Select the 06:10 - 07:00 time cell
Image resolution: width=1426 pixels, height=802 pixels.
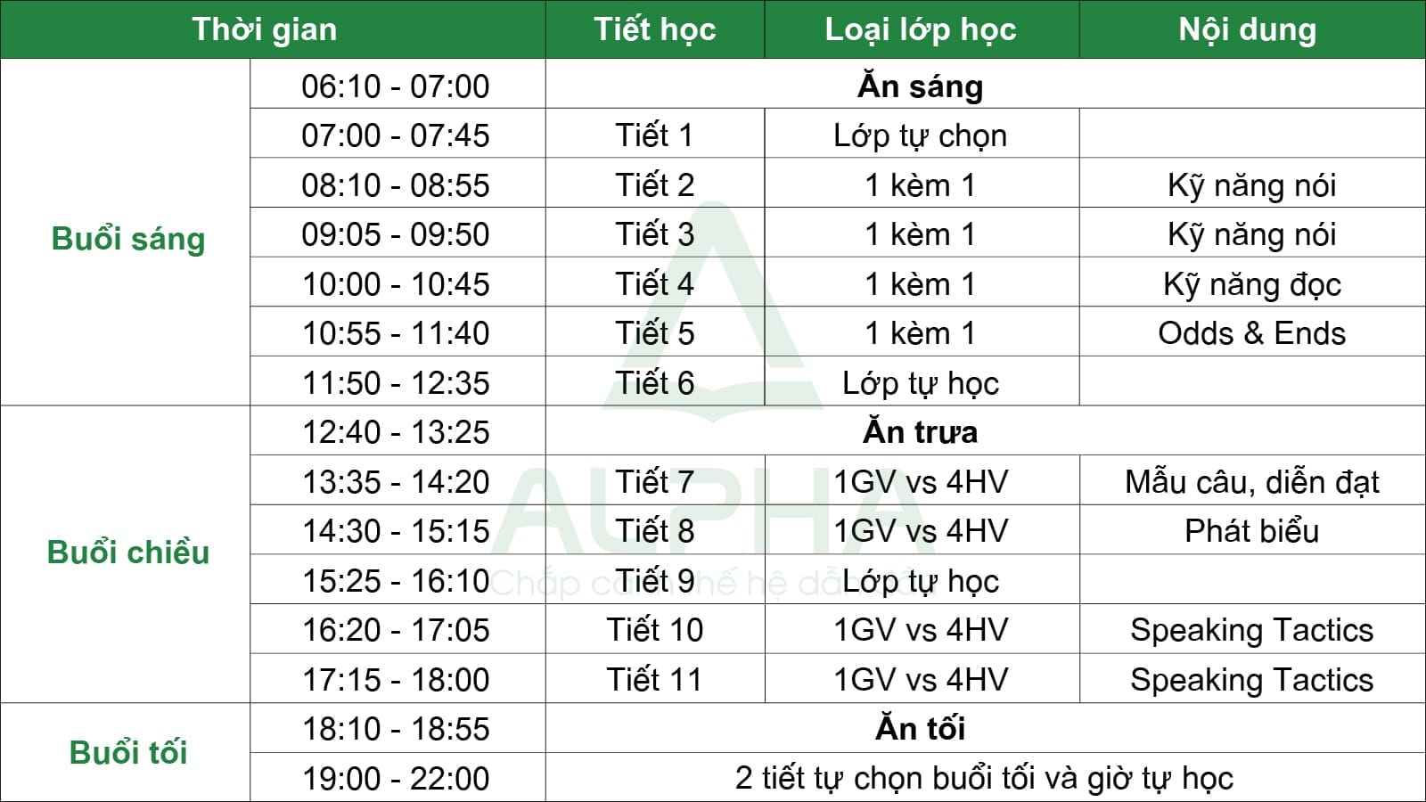click(397, 85)
